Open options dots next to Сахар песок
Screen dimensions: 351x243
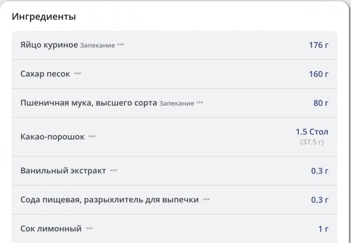point(77,74)
